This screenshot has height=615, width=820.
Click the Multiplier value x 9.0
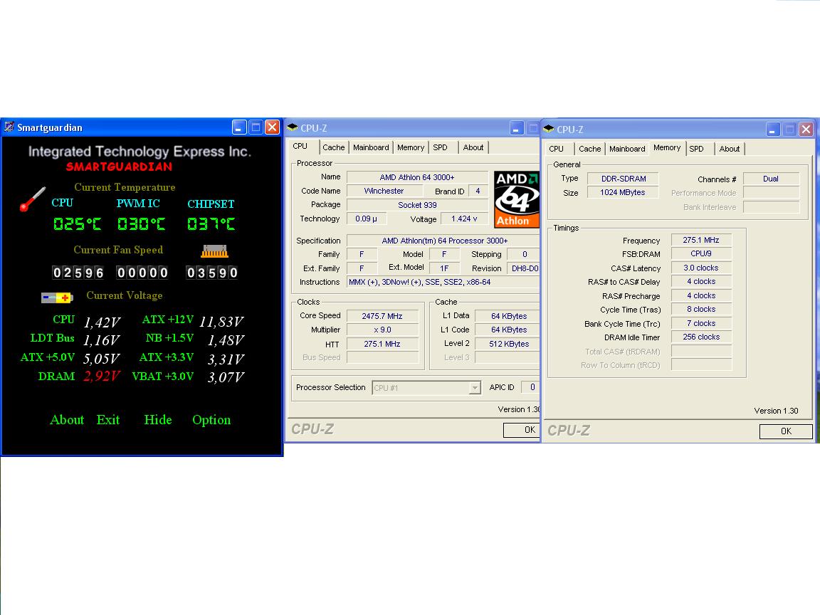point(382,330)
